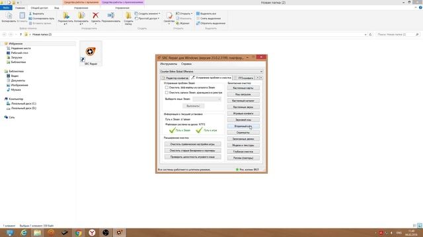Click Журнал history item in the ribbon
The height and width of the screenshot is (237, 423).
182,24
